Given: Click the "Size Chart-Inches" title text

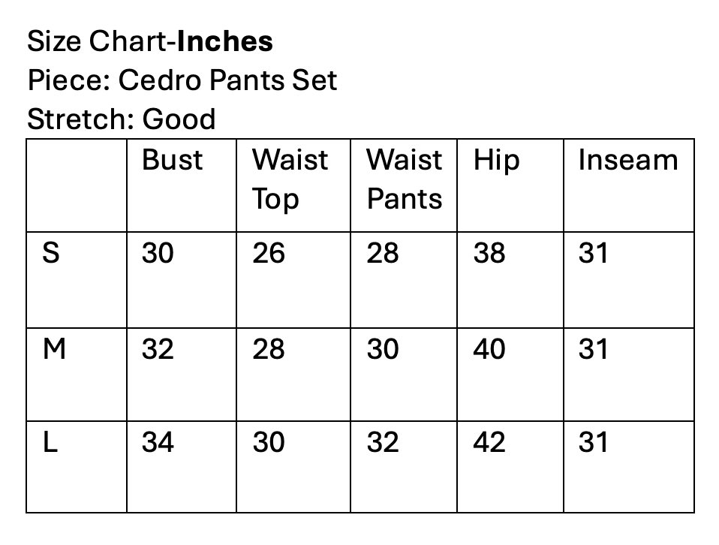Looking at the screenshot, I should pyautogui.click(x=150, y=41).
